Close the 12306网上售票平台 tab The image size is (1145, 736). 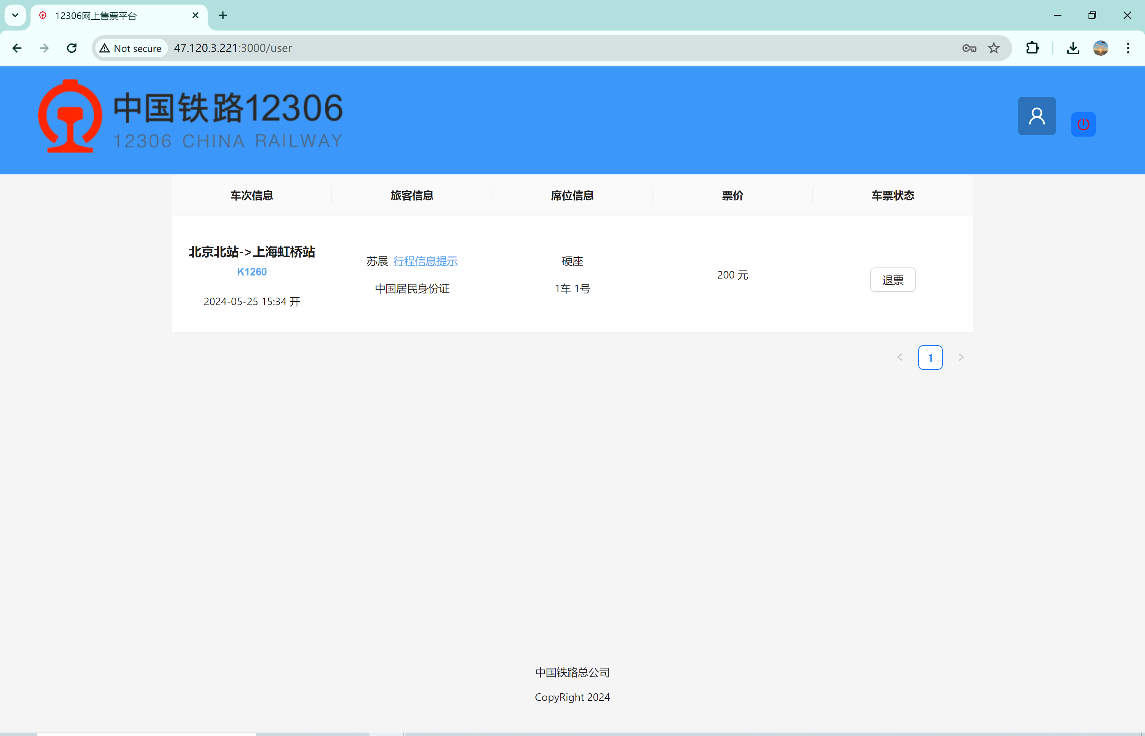point(195,16)
